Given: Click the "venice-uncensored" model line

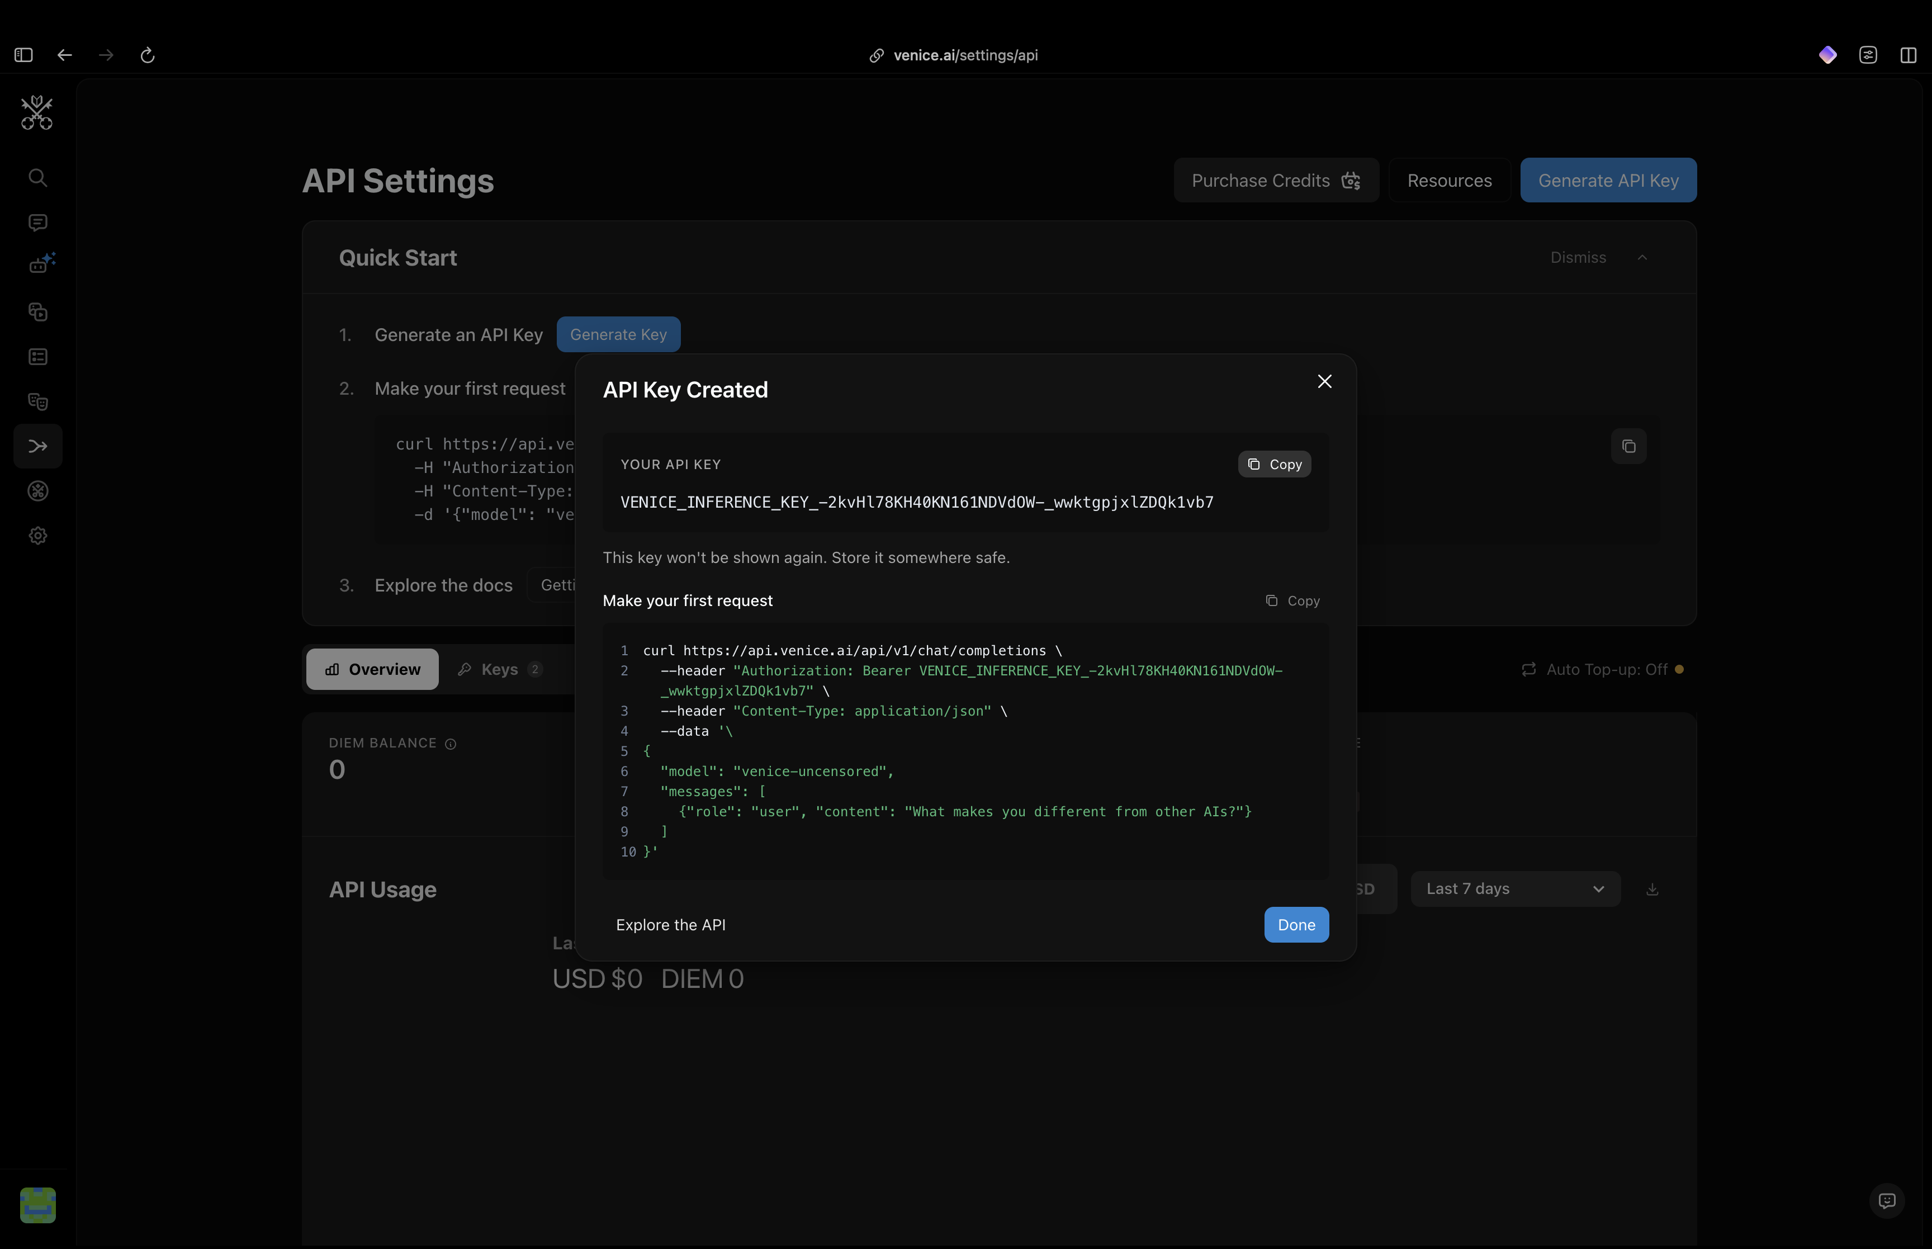Looking at the screenshot, I should (776, 772).
